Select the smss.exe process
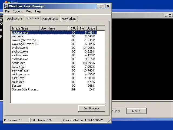 54,82
